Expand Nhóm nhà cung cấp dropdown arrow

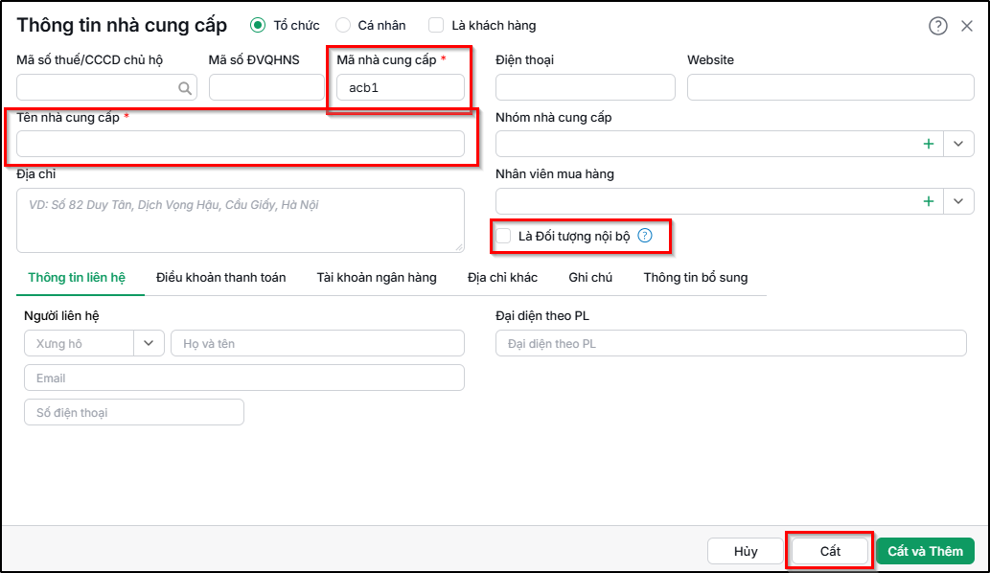(958, 144)
